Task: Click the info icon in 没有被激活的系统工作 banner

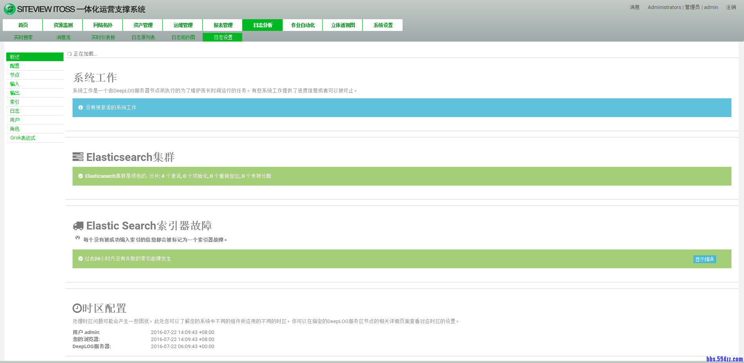Action: 80,107
